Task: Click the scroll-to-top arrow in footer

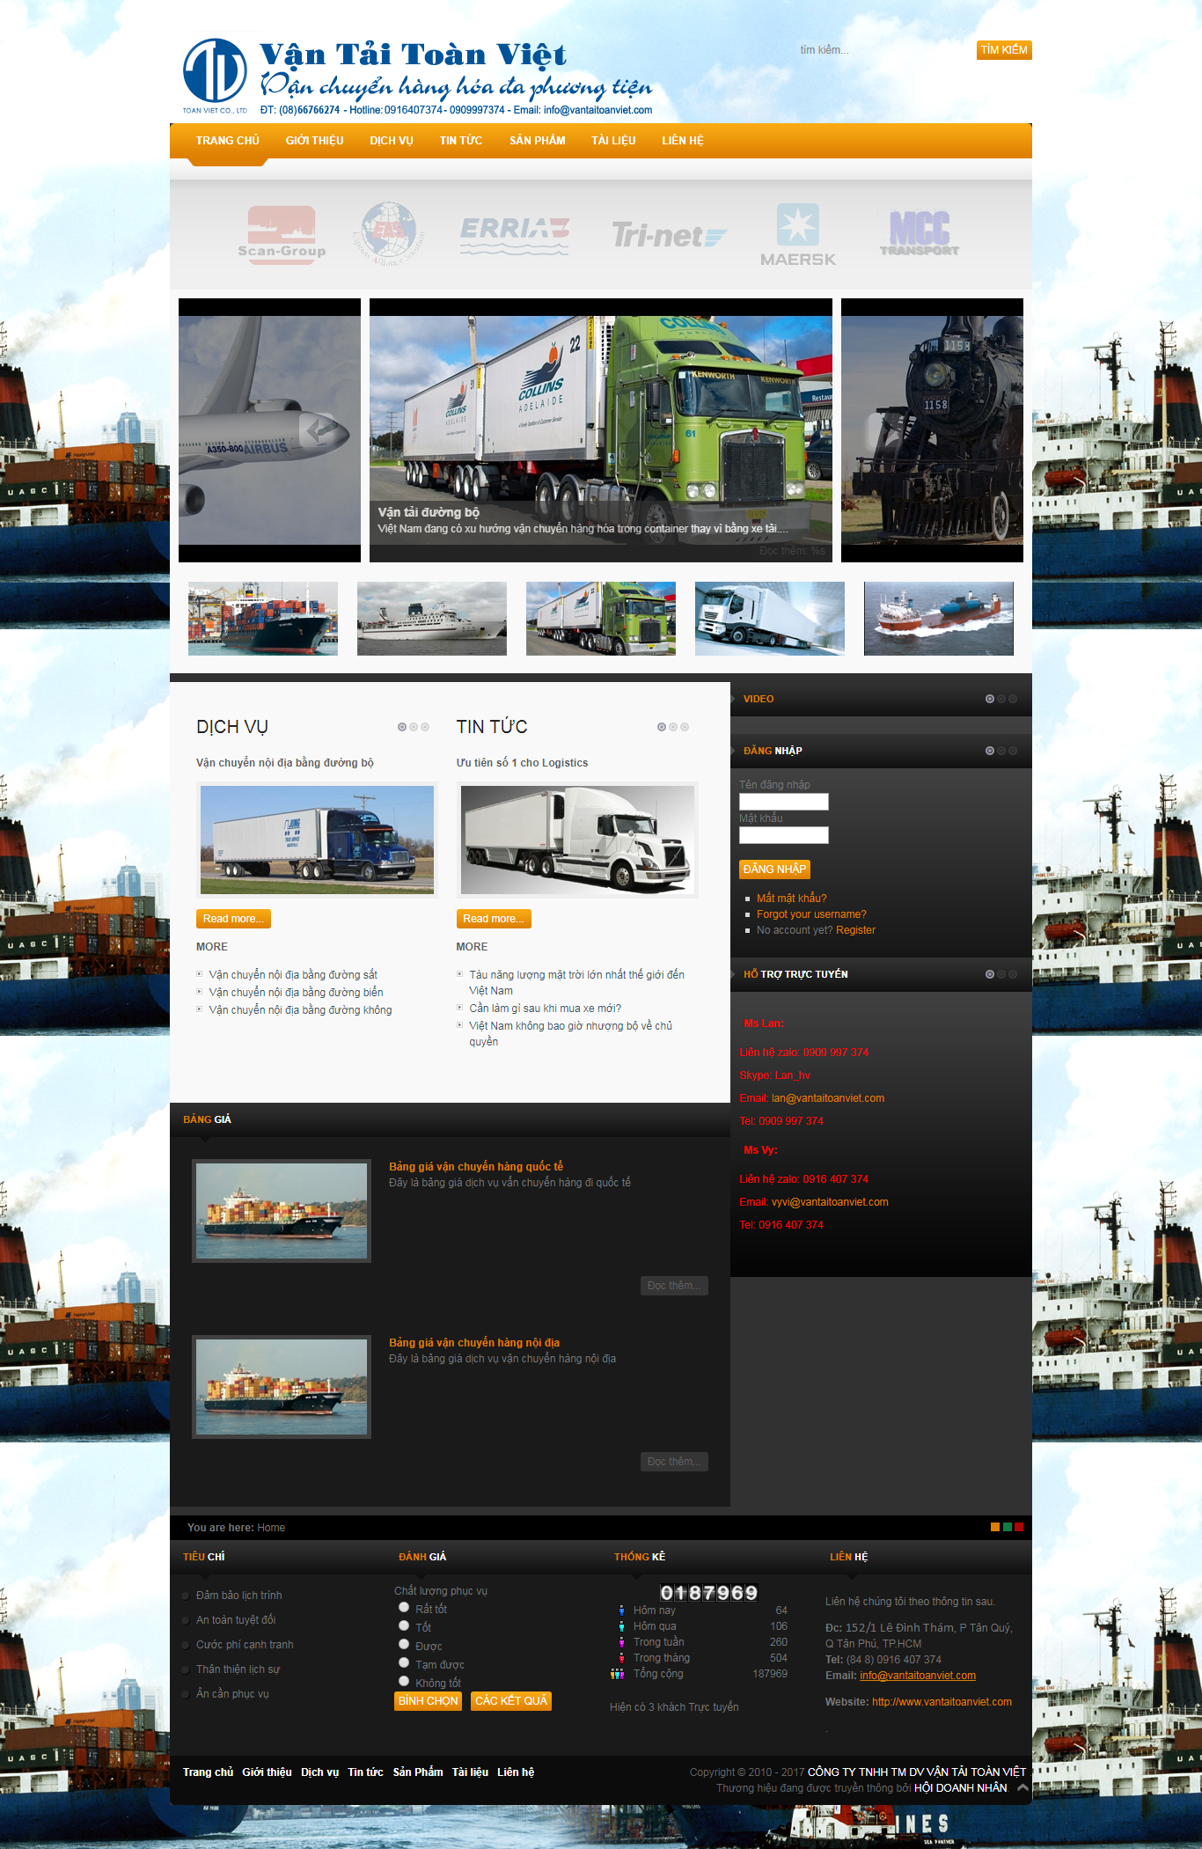Action: [x=1022, y=1787]
